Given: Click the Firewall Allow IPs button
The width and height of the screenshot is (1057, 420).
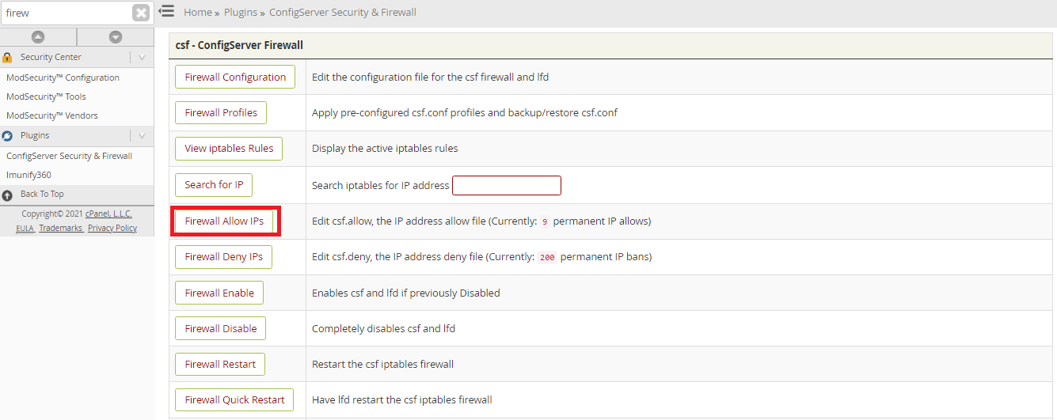Looking at the screenshot, I should (224, 221).
